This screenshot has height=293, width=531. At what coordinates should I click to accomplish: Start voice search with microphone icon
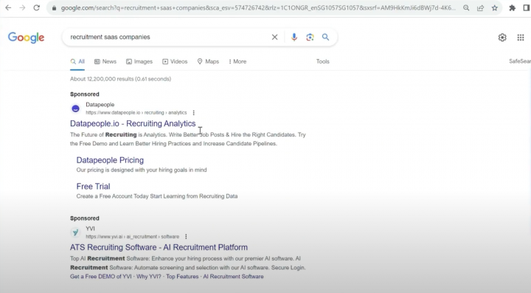pos(294,37)
